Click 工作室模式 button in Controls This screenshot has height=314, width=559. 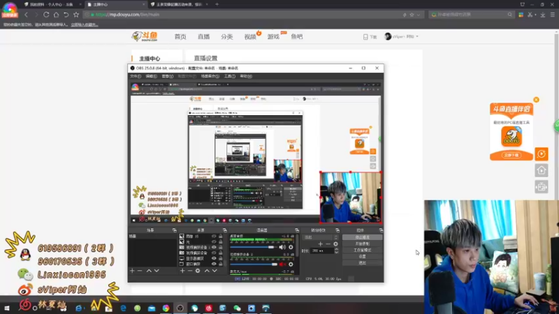(362, 251)
